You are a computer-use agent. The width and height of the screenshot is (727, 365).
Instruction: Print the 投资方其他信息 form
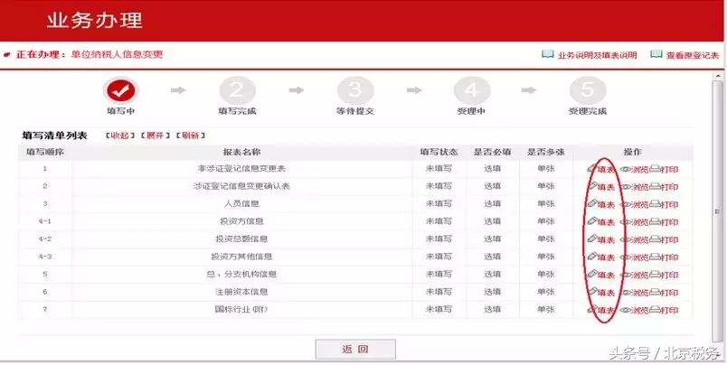click(664, 257)
